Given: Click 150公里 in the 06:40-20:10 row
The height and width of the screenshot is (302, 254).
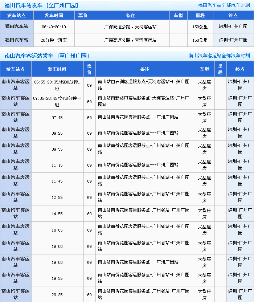Looking at the screenshot, I should 200,27.
